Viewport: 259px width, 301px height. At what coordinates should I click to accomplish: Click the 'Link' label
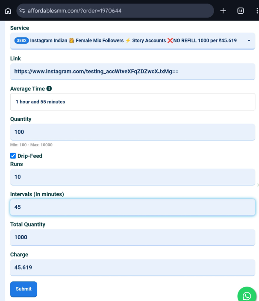pos(15,58)
